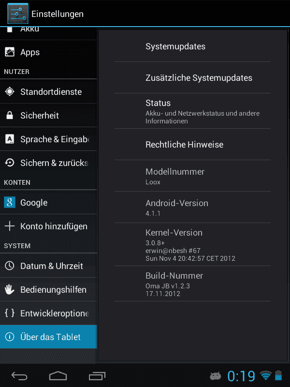Tap the Android-Version 4.1.1 entry
290x387 pixels.
tap(192, 208)
